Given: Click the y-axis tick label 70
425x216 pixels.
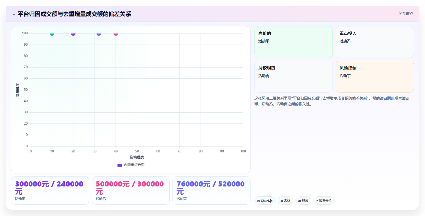Looking at the screenshot, I should coord(26,67).
